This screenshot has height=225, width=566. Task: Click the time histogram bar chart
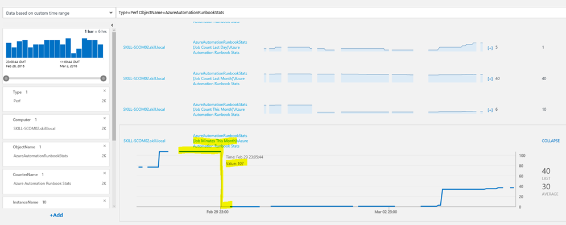(x=55, y=48)
